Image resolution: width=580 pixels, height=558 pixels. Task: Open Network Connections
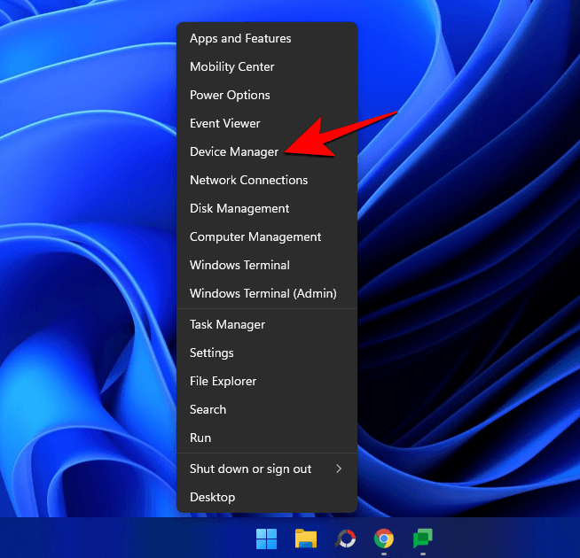click(x=248, y=180)
